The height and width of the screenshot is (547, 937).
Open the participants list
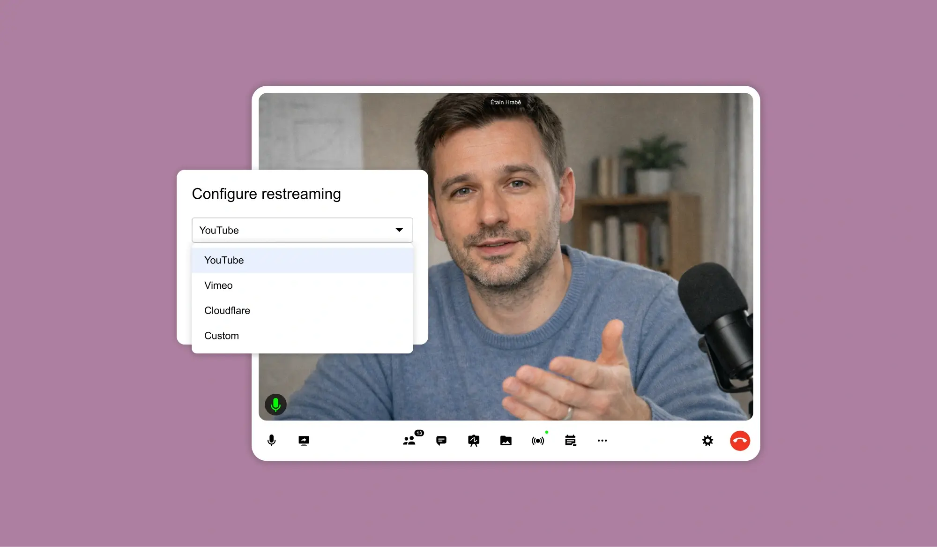(409, 440)
